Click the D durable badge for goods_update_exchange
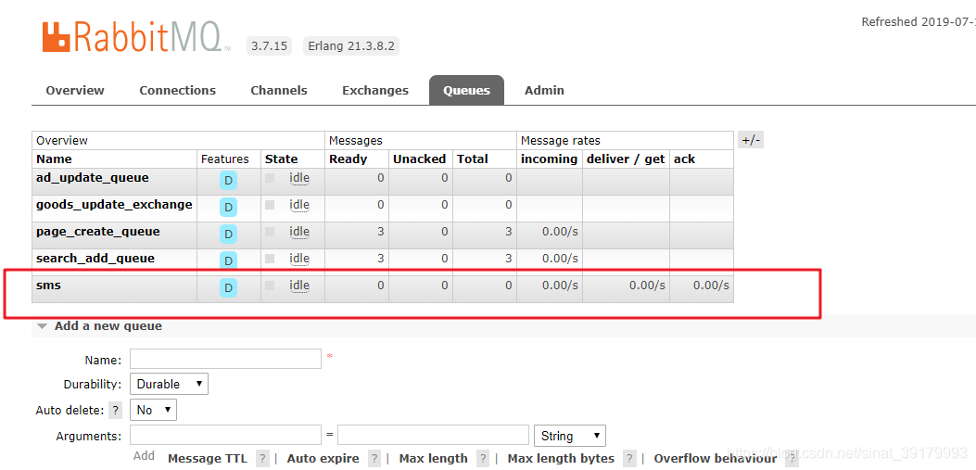Viewport: 976px width, 470px height. (x=228, y=208)
